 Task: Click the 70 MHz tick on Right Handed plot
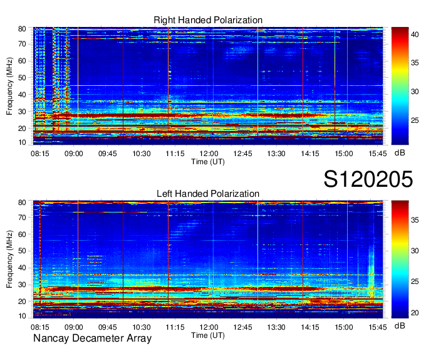pos(22,44)
